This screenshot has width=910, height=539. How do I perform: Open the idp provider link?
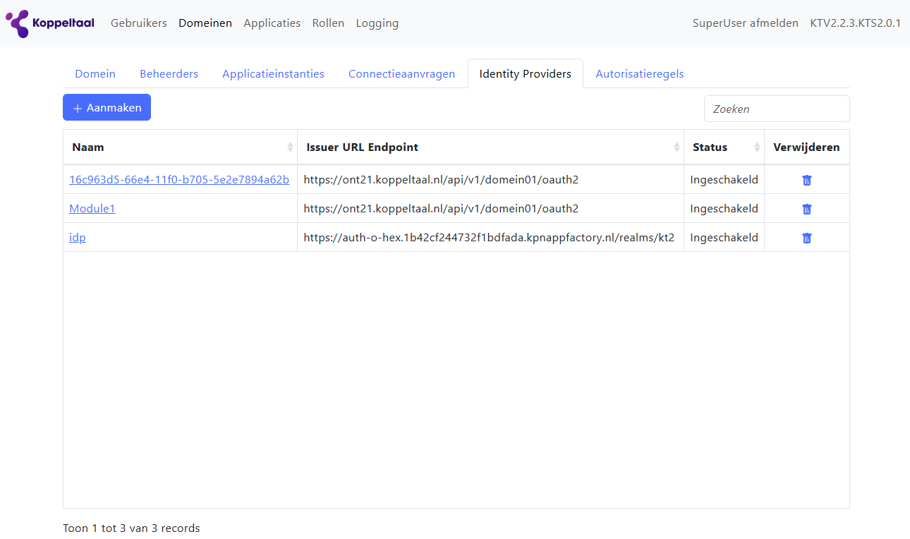(x=78, y=238)
